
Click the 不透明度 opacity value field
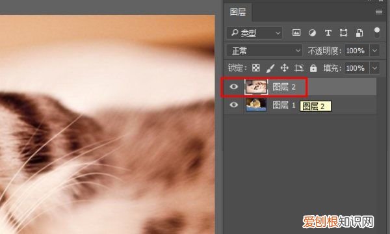point(356,51)
